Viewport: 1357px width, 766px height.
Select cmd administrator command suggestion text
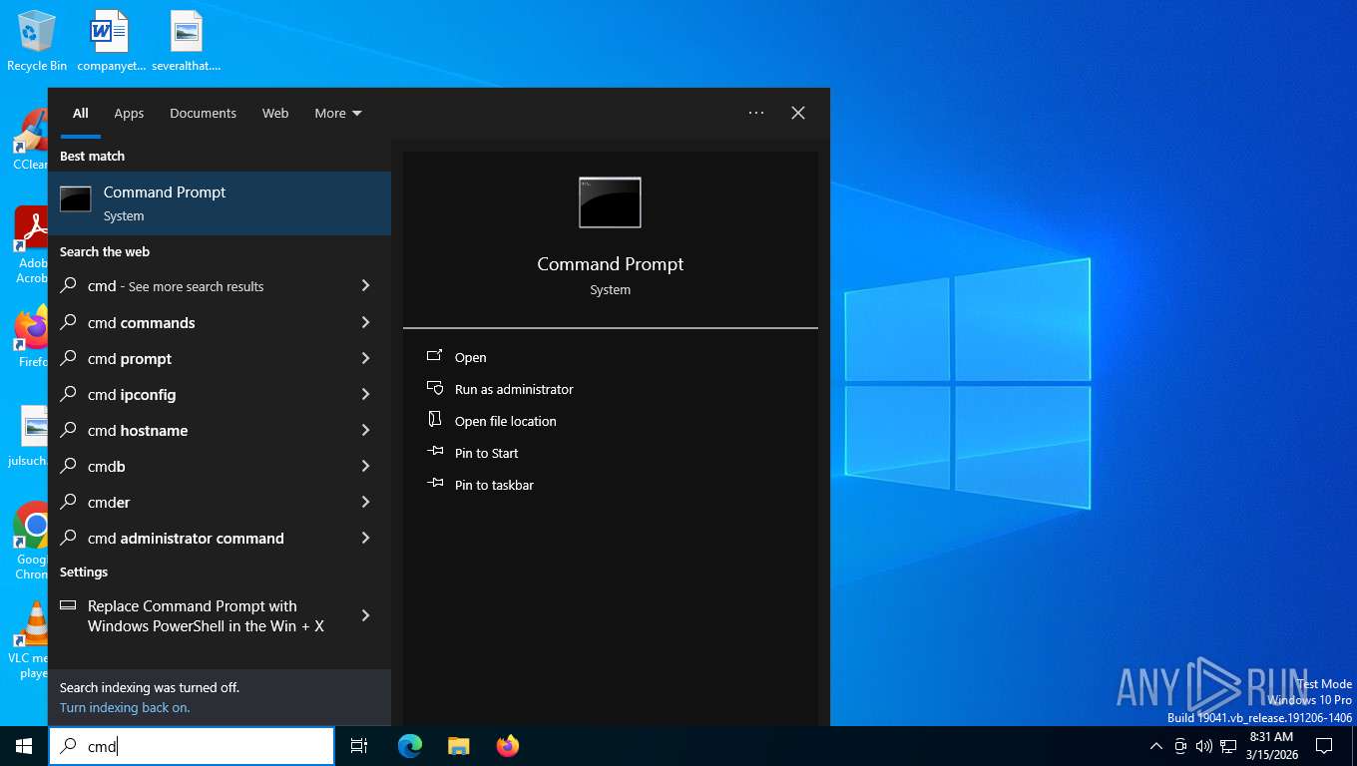tap(186, 539)
